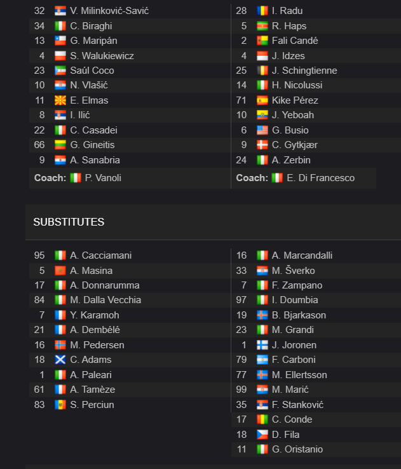
Task: Select coach E. Di Francesco's name
Action: tap(320, 178)
